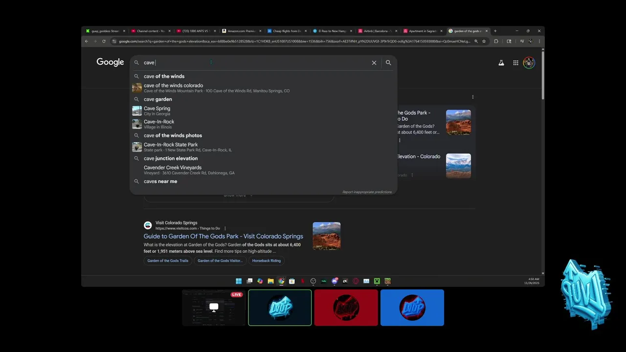Switch to the Cheap flights tab
626x352 pixels.
coord(286,31)
